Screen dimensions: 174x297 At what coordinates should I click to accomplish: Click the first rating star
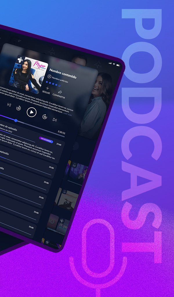point(47,82)
